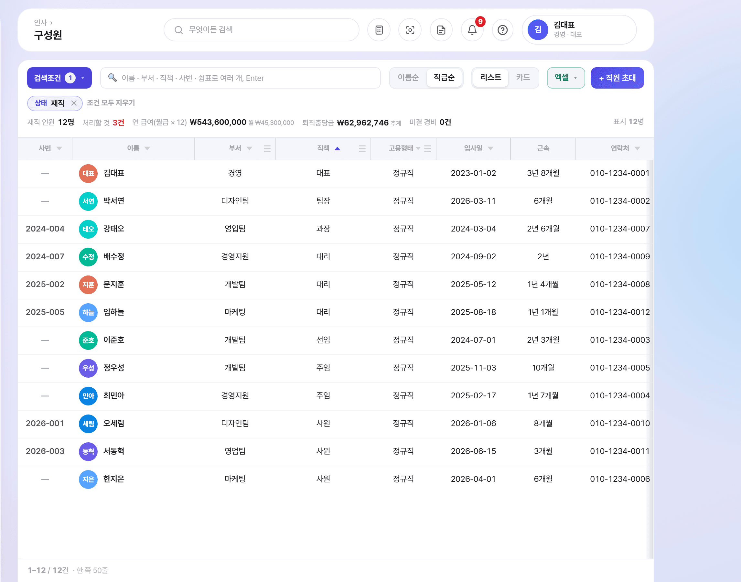The image size is (741, 582).
Task: Click 박서연's 서연 avatar
Action: [88, 201]
